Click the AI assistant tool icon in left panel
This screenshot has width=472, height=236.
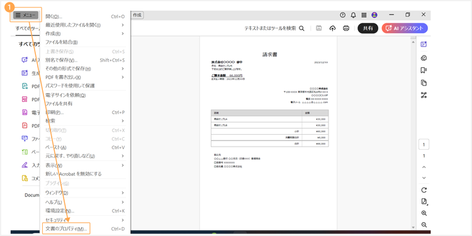pyautogui.click(x=25, y=60)
